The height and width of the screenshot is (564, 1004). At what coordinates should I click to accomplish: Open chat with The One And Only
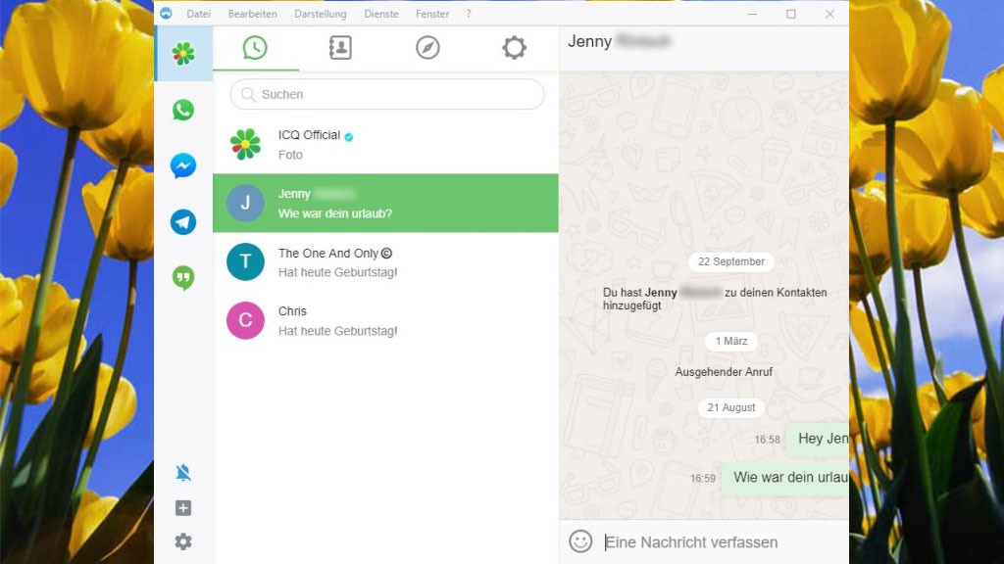click(x=385, y=262)
